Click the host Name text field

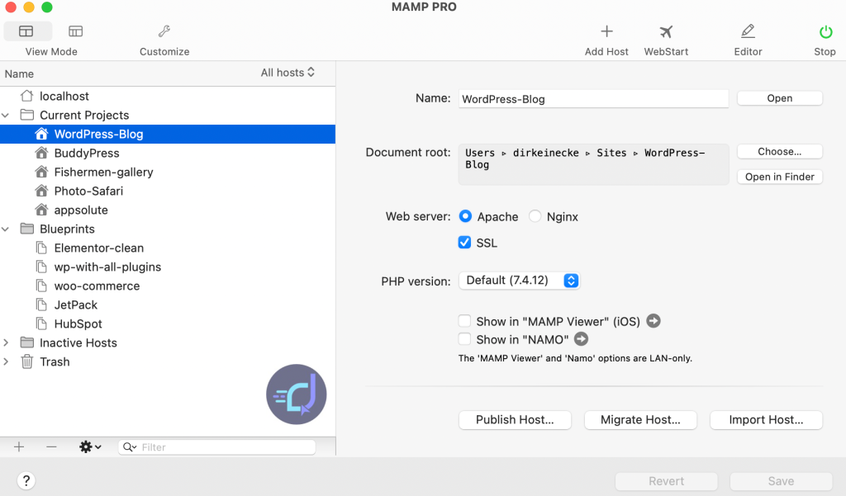click(x=593, y=99)
